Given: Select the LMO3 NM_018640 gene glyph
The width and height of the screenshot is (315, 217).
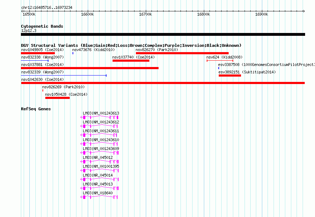Looking at the screenshot, I should click(x=99, y=197).
